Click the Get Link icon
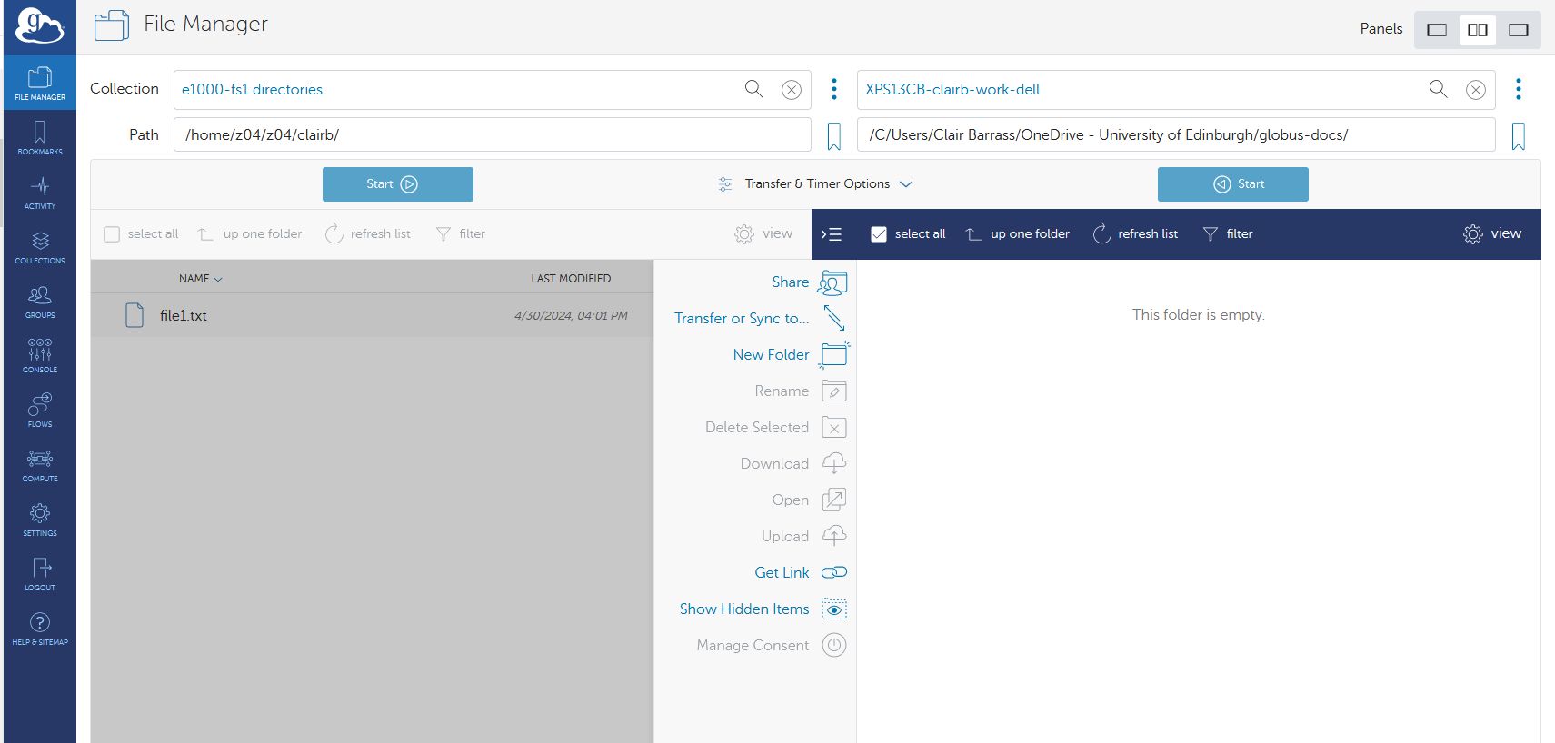 coord(833,572)
